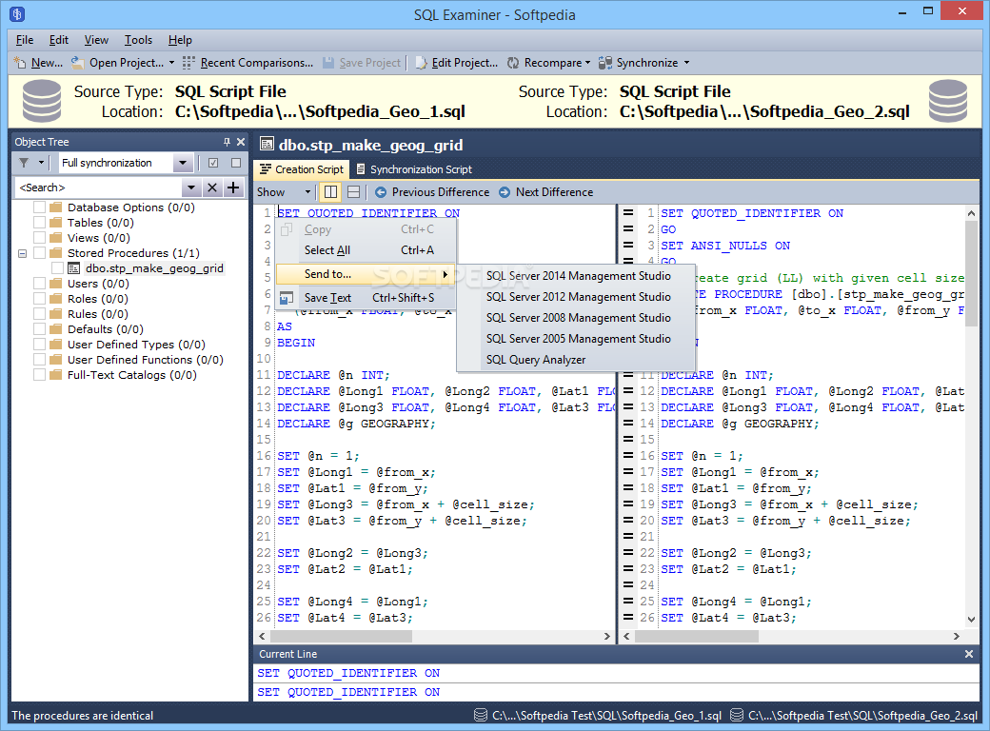This screenshot has width=990, height=731.
Task: Pin the Object Tree panel
Action: pos(227,142)
